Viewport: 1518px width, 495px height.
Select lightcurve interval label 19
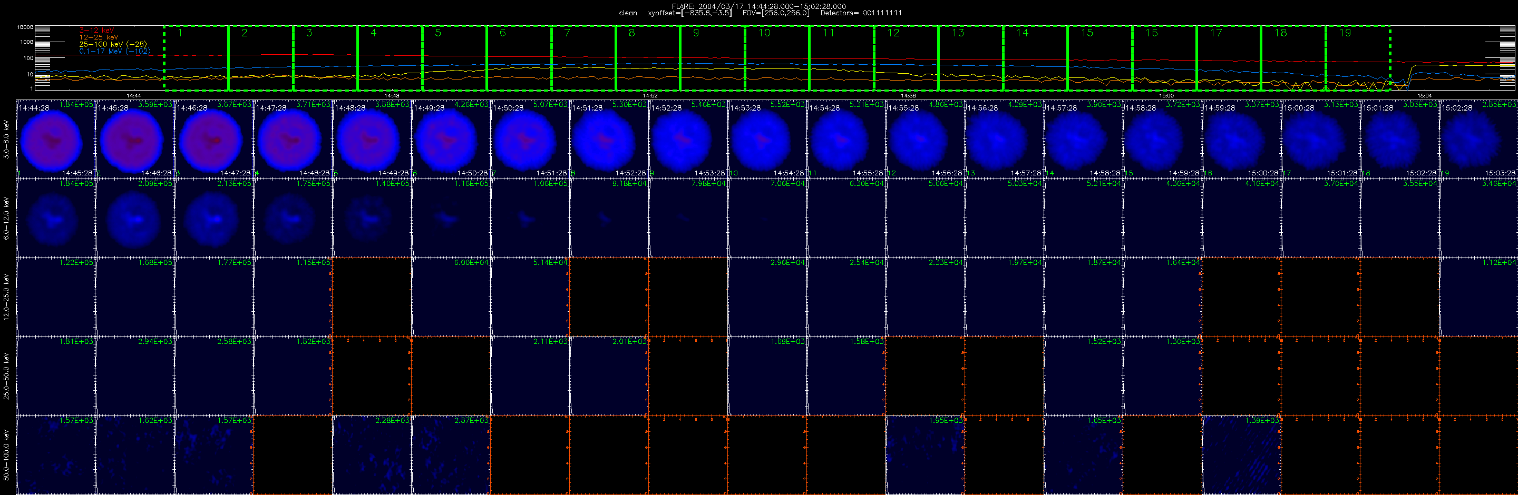point(1345,33)
